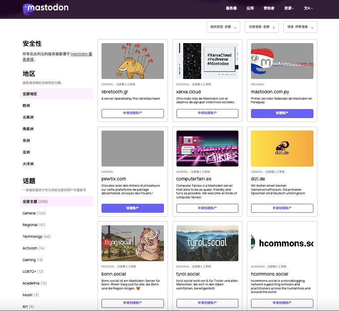Open Bonn.social banner thumbnail
The width and height of the screenshot is (339, 311).
coord(132,243)
